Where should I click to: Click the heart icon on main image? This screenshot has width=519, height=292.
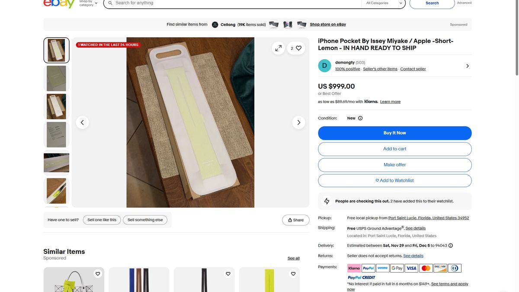point(298,48)
